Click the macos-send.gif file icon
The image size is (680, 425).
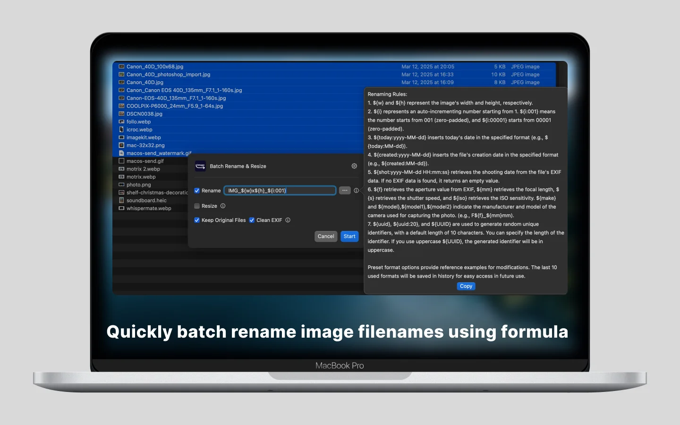click(x=121, y=161)
